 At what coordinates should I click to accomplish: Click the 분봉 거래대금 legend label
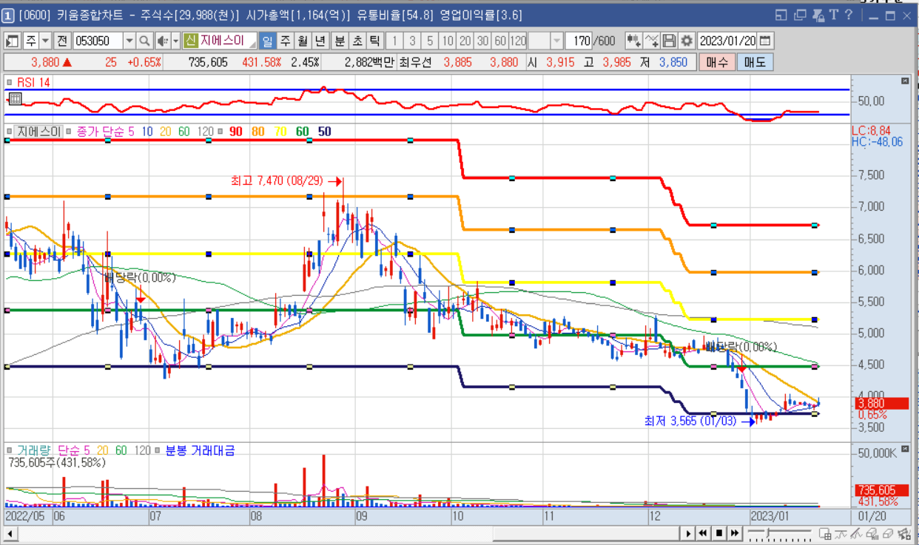click(200, 450)
